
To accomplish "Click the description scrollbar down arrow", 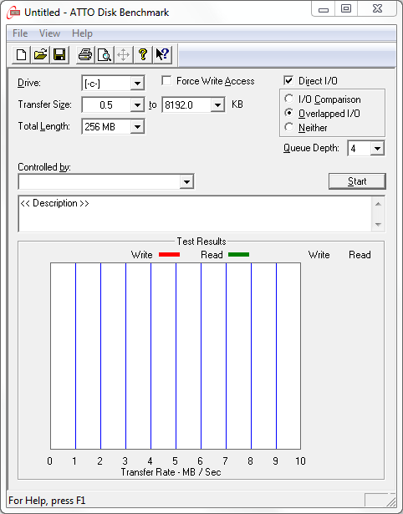I will (x=378, y=224).
